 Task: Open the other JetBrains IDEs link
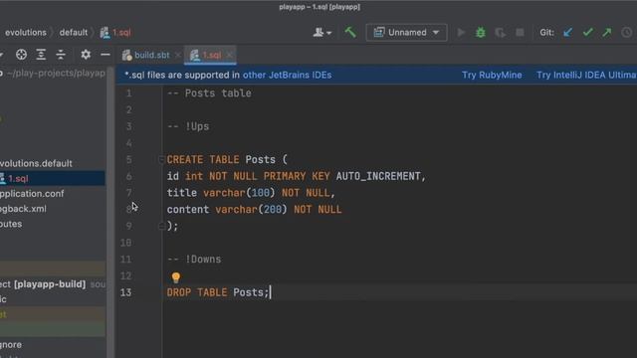[x=288, y=76]
